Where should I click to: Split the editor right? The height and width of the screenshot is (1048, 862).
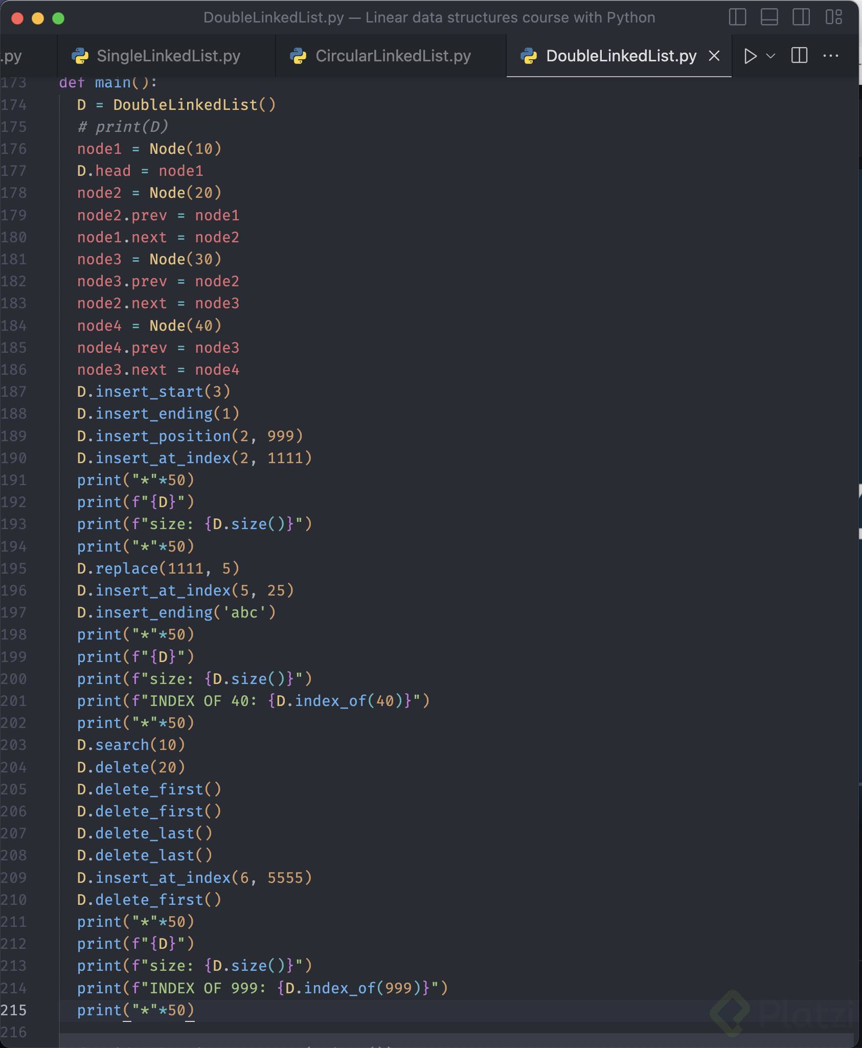coord(799,56)
